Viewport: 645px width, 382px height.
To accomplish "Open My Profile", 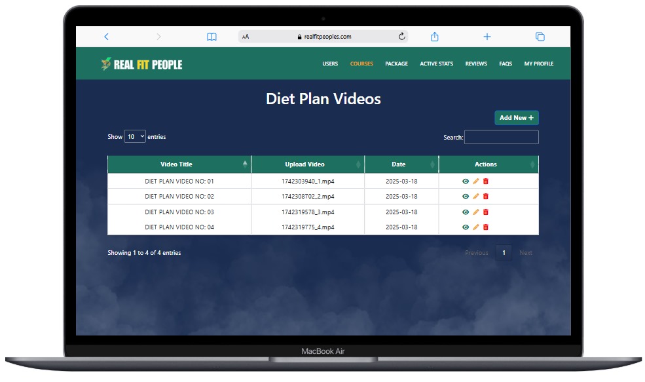I will (538, 64).
